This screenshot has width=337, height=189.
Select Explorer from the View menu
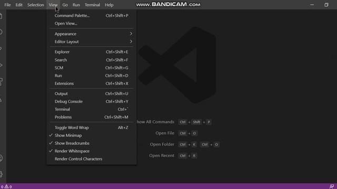(91, 52)
